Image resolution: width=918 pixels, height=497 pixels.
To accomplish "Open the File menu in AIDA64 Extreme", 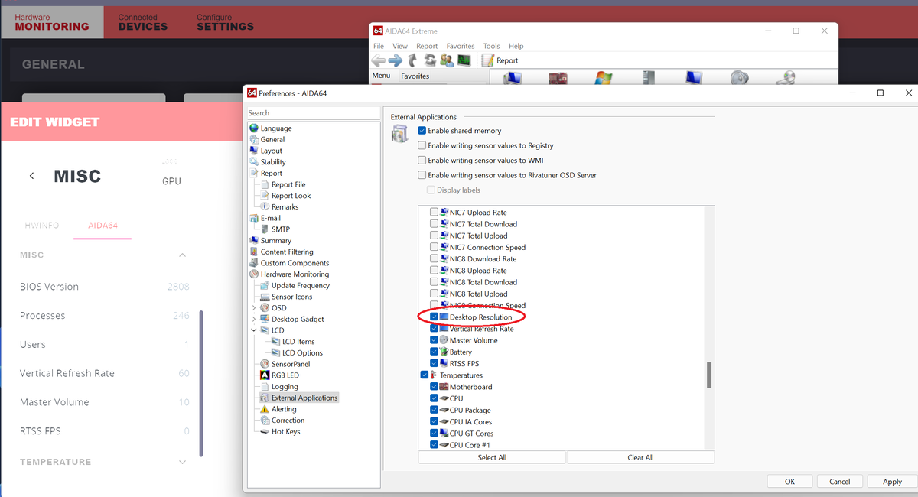I will [379, 46].
